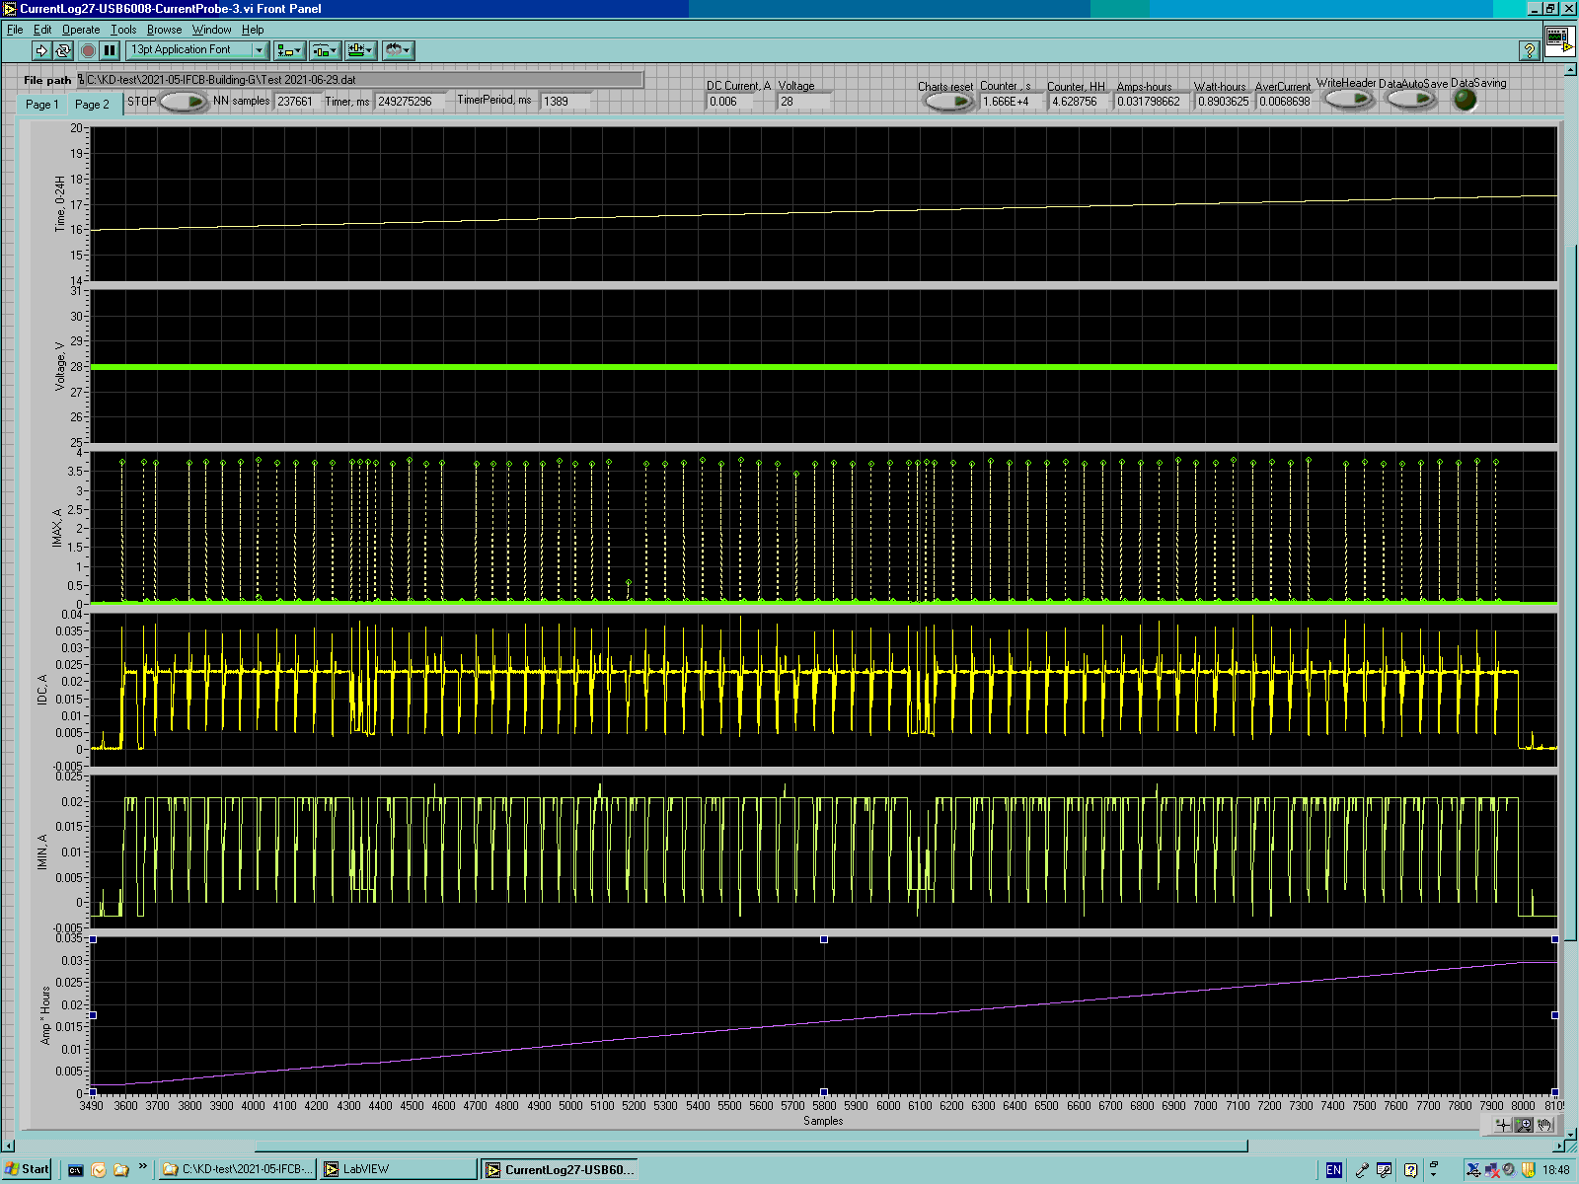Click the disconnected network tray icon
The height and width of the screenshot is (1184, 1579).
(1491, 1170)
